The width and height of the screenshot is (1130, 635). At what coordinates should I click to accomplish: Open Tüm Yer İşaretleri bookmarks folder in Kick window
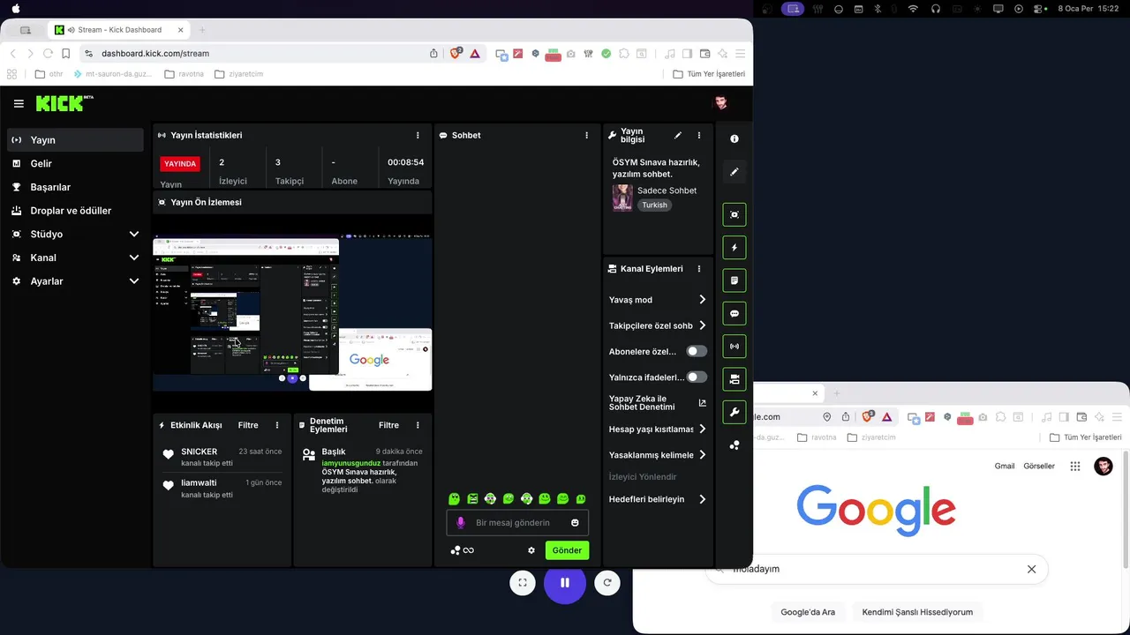tap(709, 74)
